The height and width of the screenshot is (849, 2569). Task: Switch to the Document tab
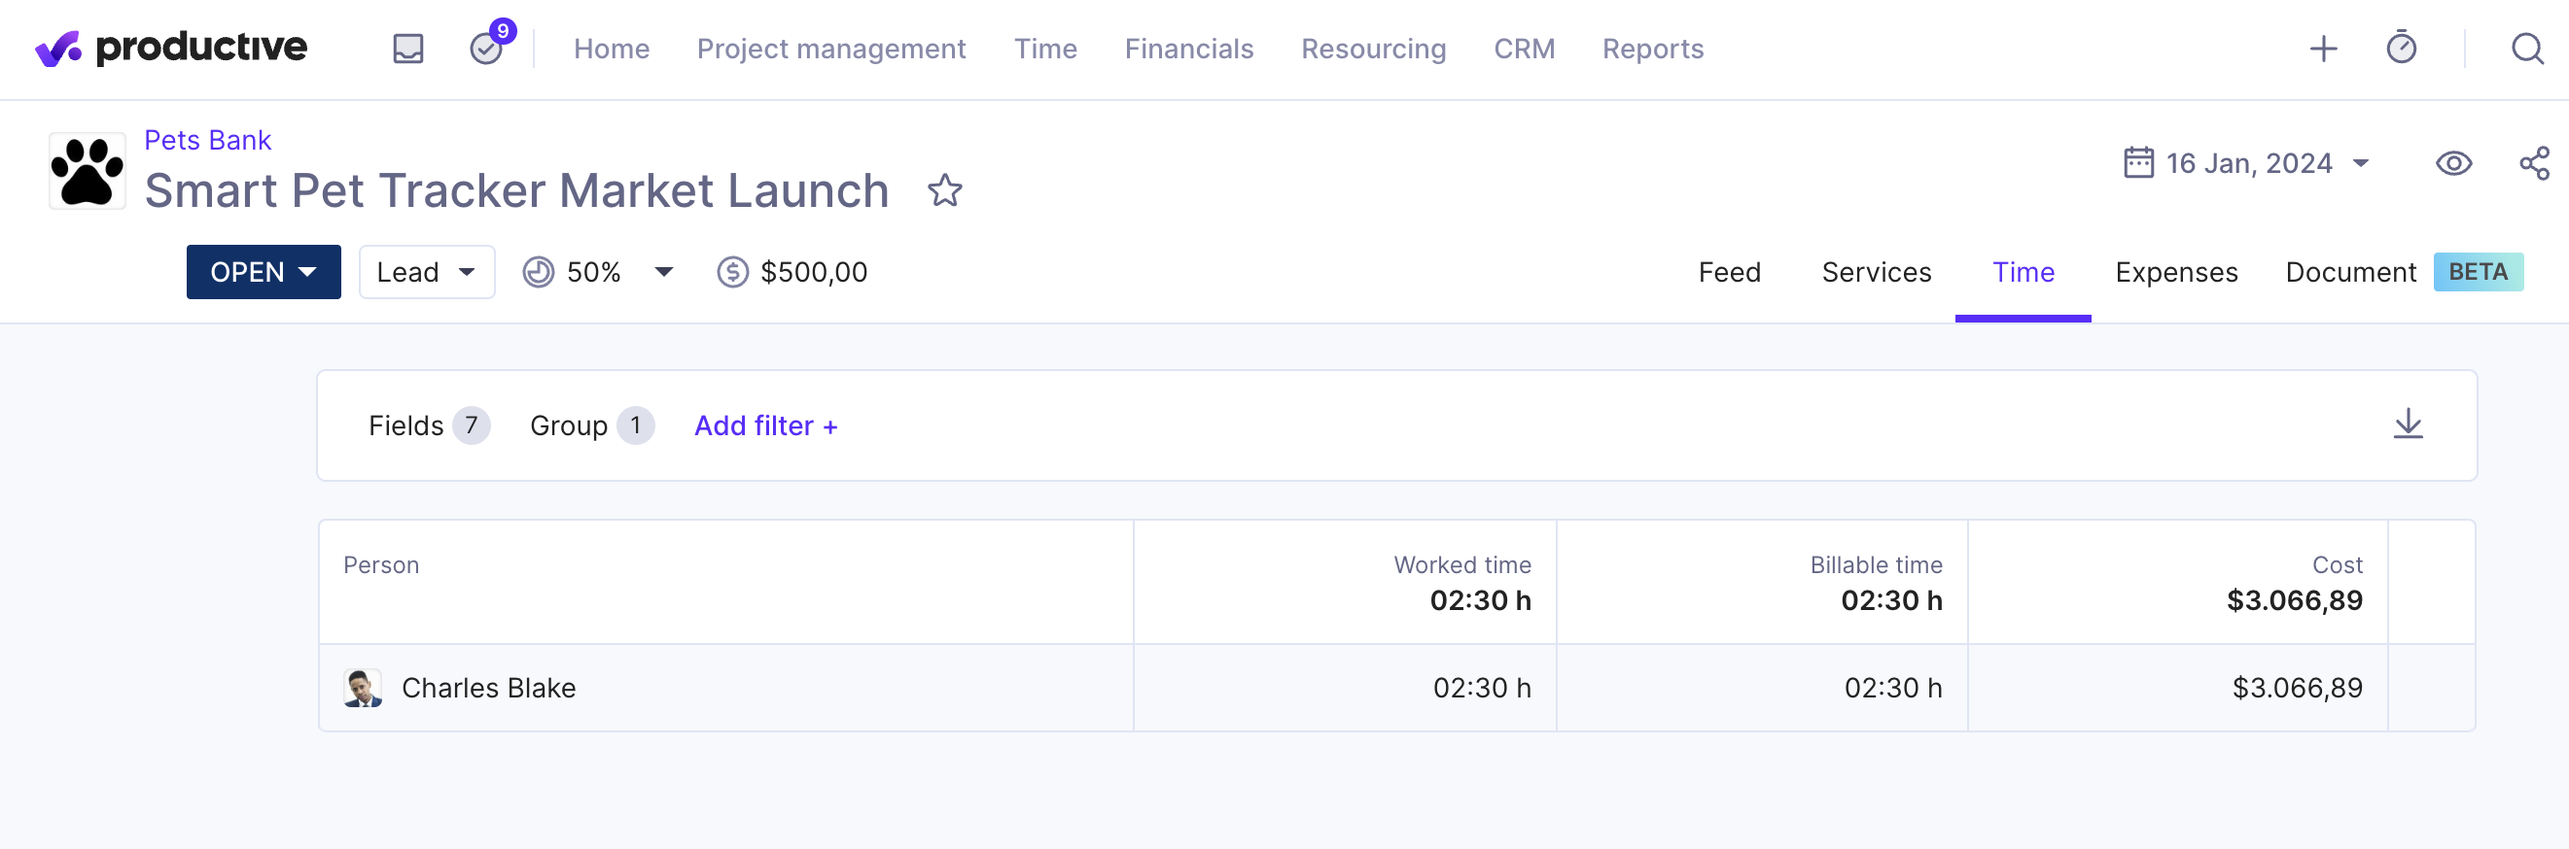(2350, 272)
